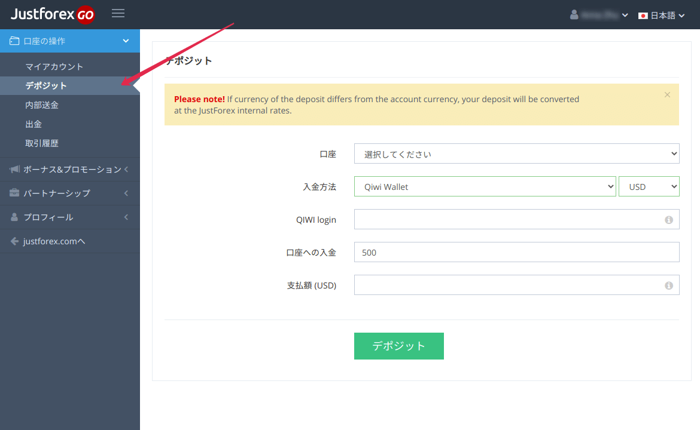Toggle the hamburger sidebar menu

pos(118,13)
